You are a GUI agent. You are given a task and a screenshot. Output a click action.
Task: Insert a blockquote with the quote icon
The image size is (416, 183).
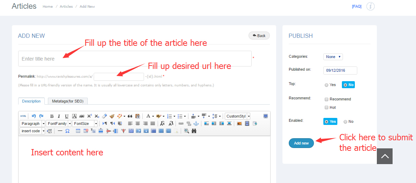click(x=130, y=116)
